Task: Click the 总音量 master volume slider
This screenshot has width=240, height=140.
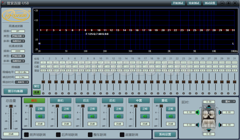Action: click(11, 106)
